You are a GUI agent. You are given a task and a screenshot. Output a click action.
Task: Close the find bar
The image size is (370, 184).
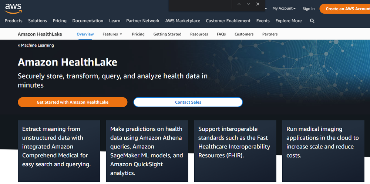tap(258, 4)
